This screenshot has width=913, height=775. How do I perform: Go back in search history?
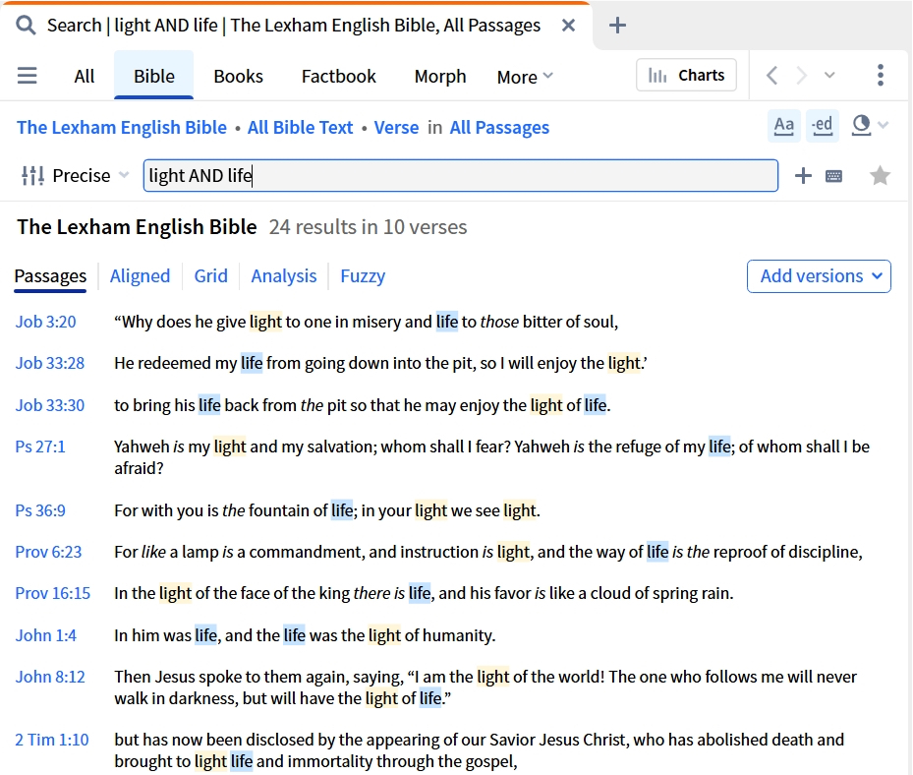click(772, 75)
